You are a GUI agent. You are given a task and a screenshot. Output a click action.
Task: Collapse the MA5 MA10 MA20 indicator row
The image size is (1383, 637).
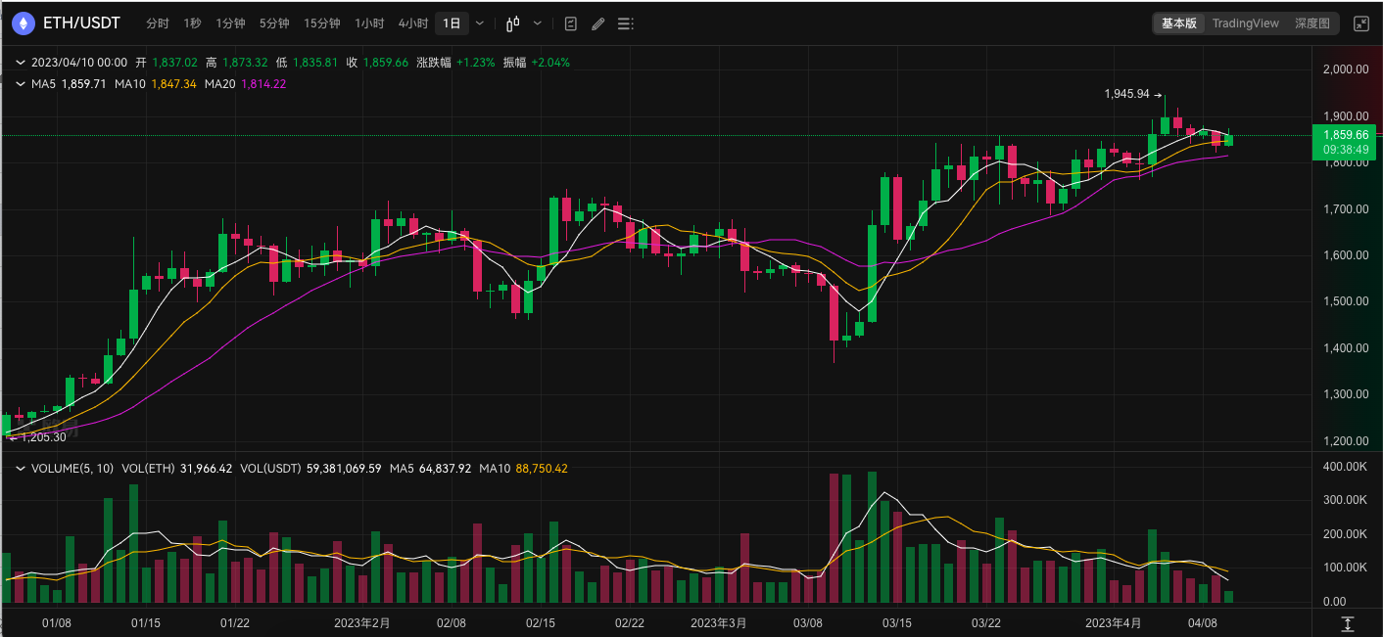point(20,84)
